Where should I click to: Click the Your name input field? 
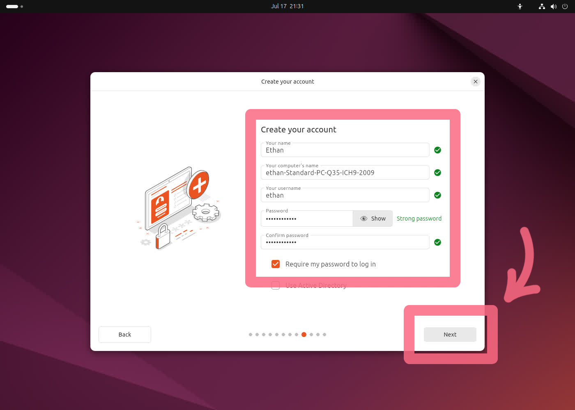click(x=345, y=150)
